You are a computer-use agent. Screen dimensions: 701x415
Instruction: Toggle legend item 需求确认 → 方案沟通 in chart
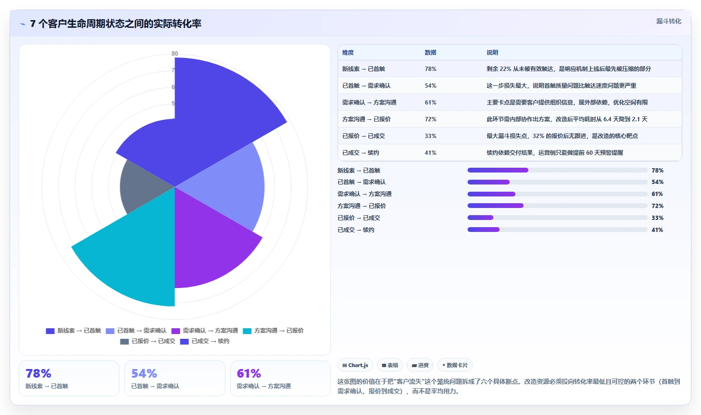[205, 331]
